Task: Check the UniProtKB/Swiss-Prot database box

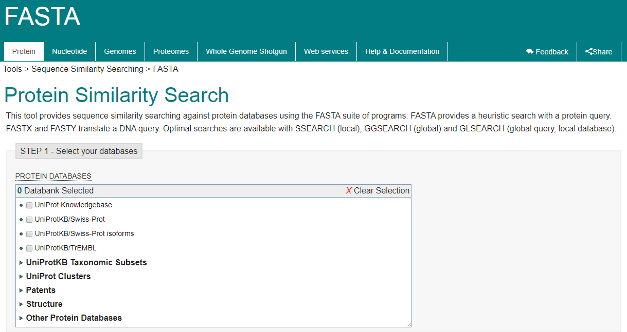Action: point(29,220)
